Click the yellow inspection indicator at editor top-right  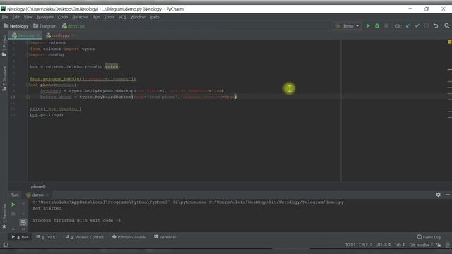449,42
